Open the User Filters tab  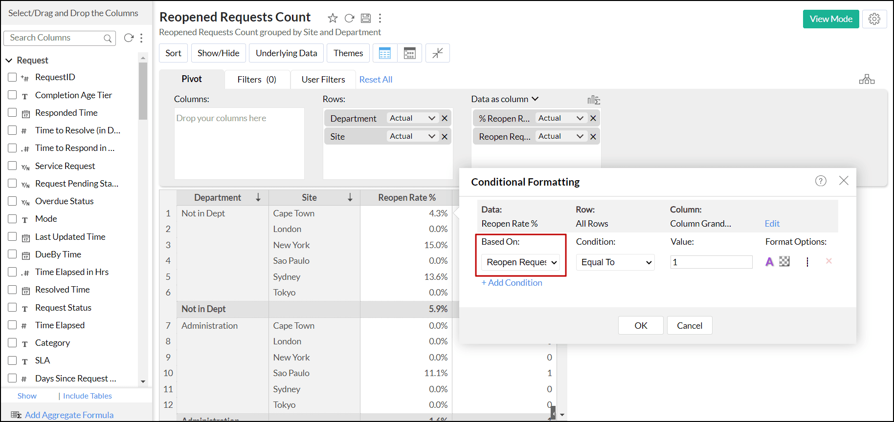click(323, 80)
